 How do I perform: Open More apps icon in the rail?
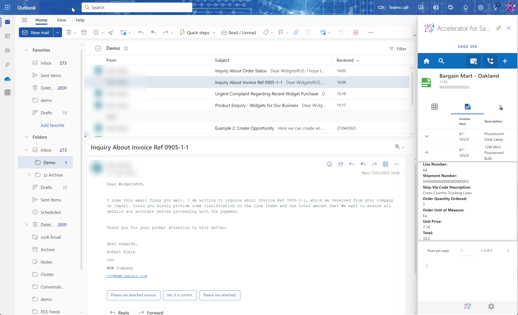click(x=7, y=92)
